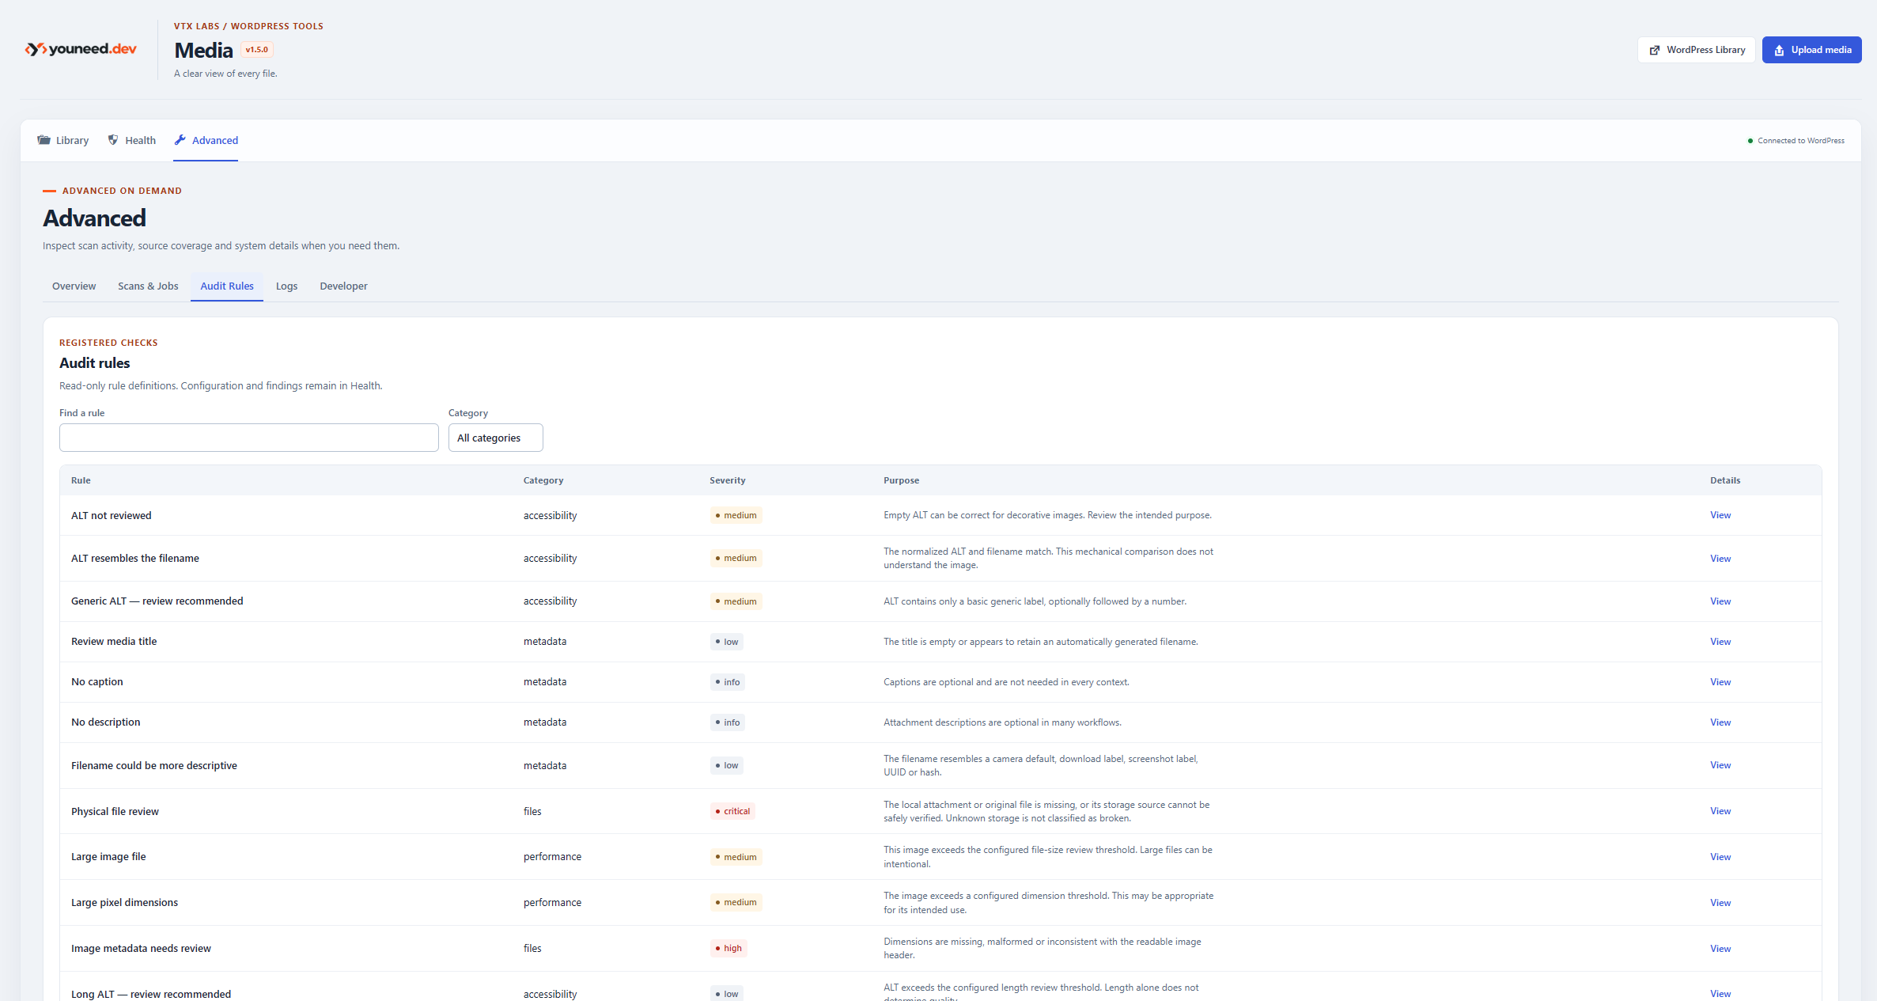View details for Physical file review
The width and height of the screenshot is (1877, 1001).
coord(1720,811)
